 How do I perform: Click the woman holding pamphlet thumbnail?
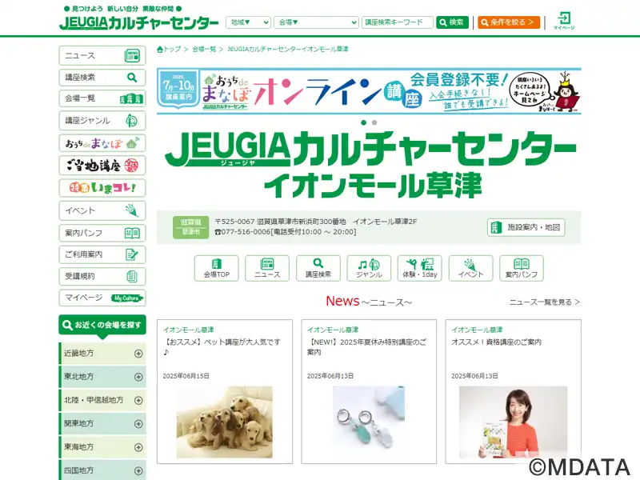click(513, 422)
